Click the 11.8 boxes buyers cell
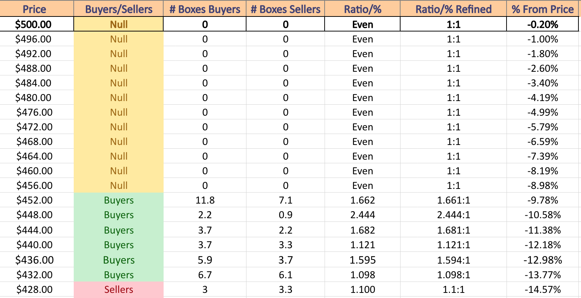 click(205, 200)
